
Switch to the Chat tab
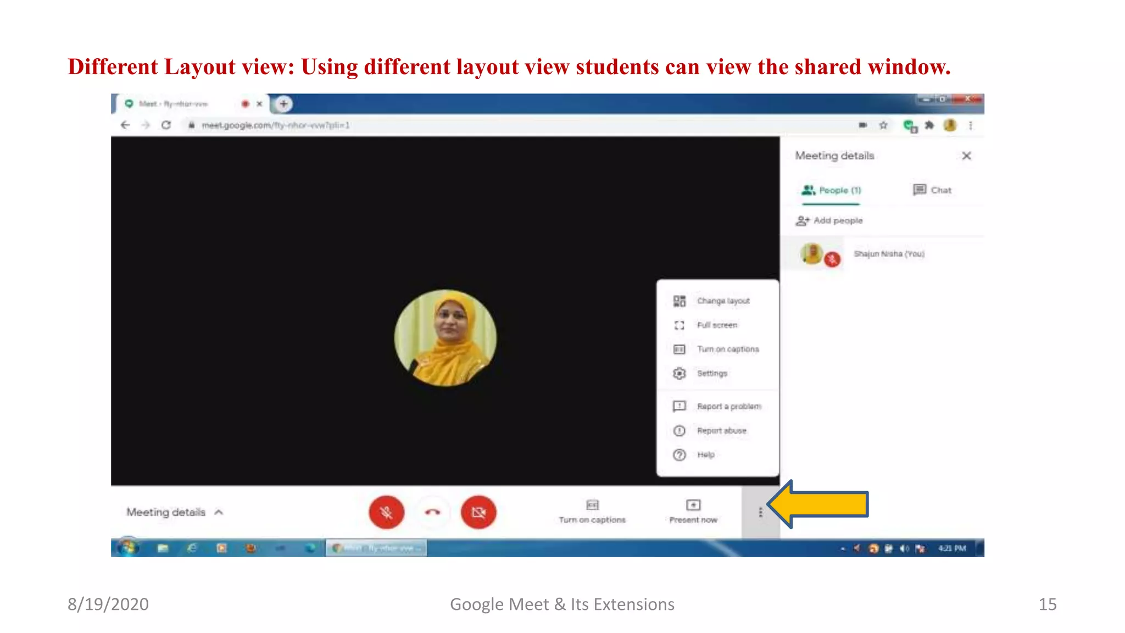click(932, 190)
